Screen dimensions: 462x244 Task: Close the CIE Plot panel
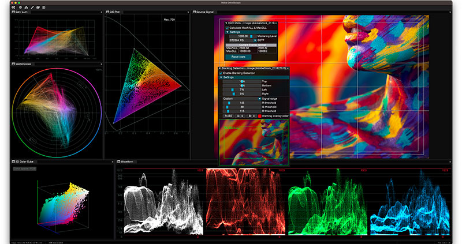tap(188, 12)
